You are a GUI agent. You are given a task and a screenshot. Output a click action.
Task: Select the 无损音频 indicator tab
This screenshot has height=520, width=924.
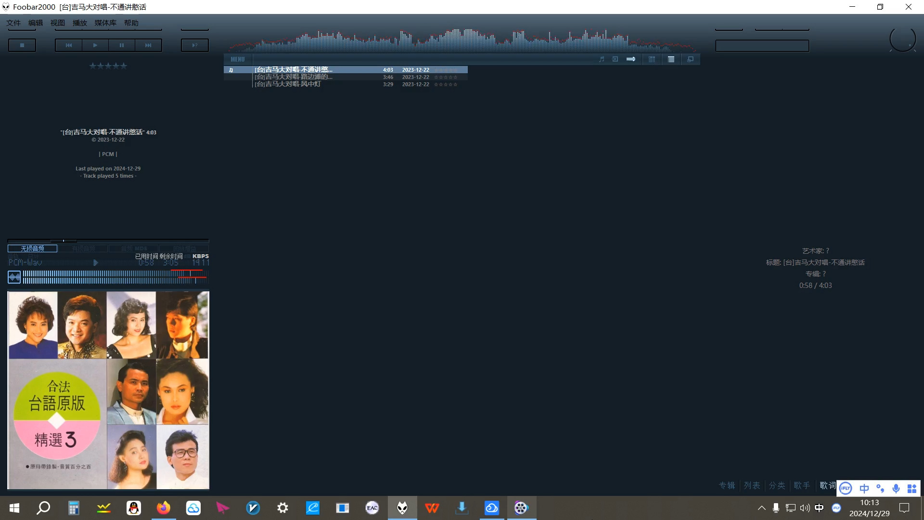32,248
